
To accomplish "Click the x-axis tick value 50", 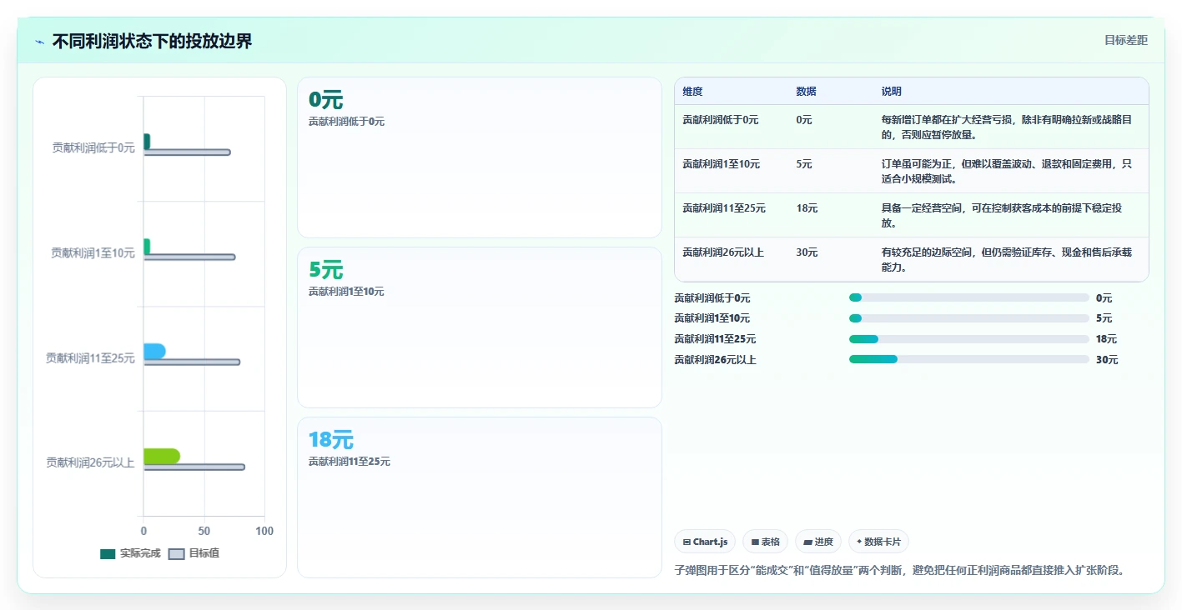I will click(204, 531).
